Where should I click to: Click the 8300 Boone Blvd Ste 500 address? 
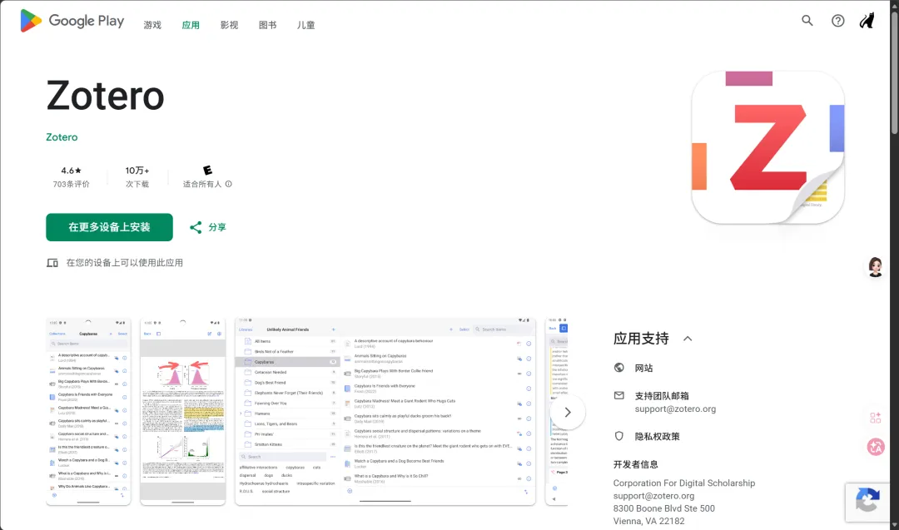pos(664,508)
